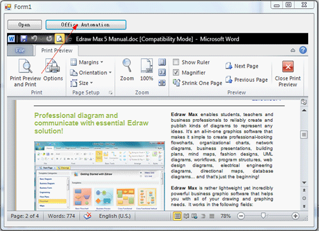
Task: Open Customize Quick Access Toolbar dropdown
Action: pos(70,39)
